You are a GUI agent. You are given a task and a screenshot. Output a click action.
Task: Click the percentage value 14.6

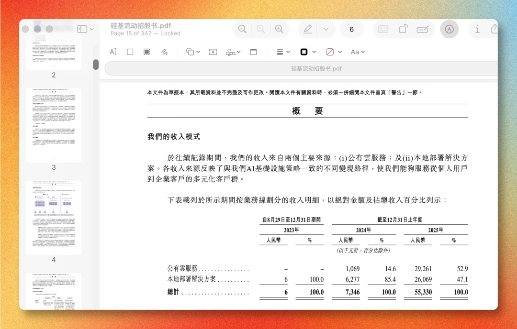tap(391, 269)
